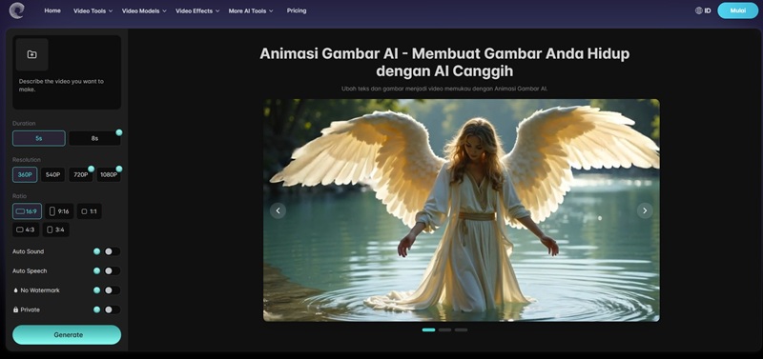The width and height of the screenshot is (763, 359).
Task: Select 720P resolution
Action: tap(81, 175)
